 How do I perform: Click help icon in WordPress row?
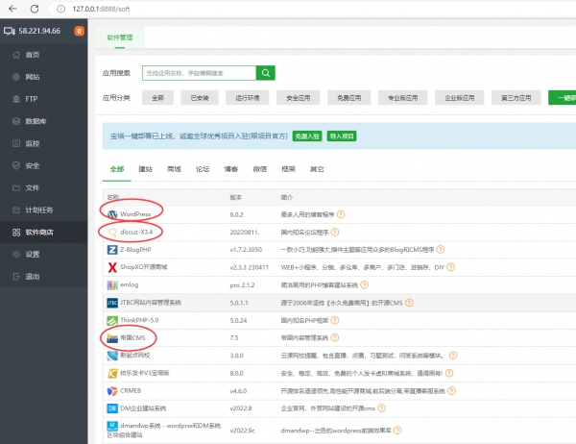(x=341, y=214)
